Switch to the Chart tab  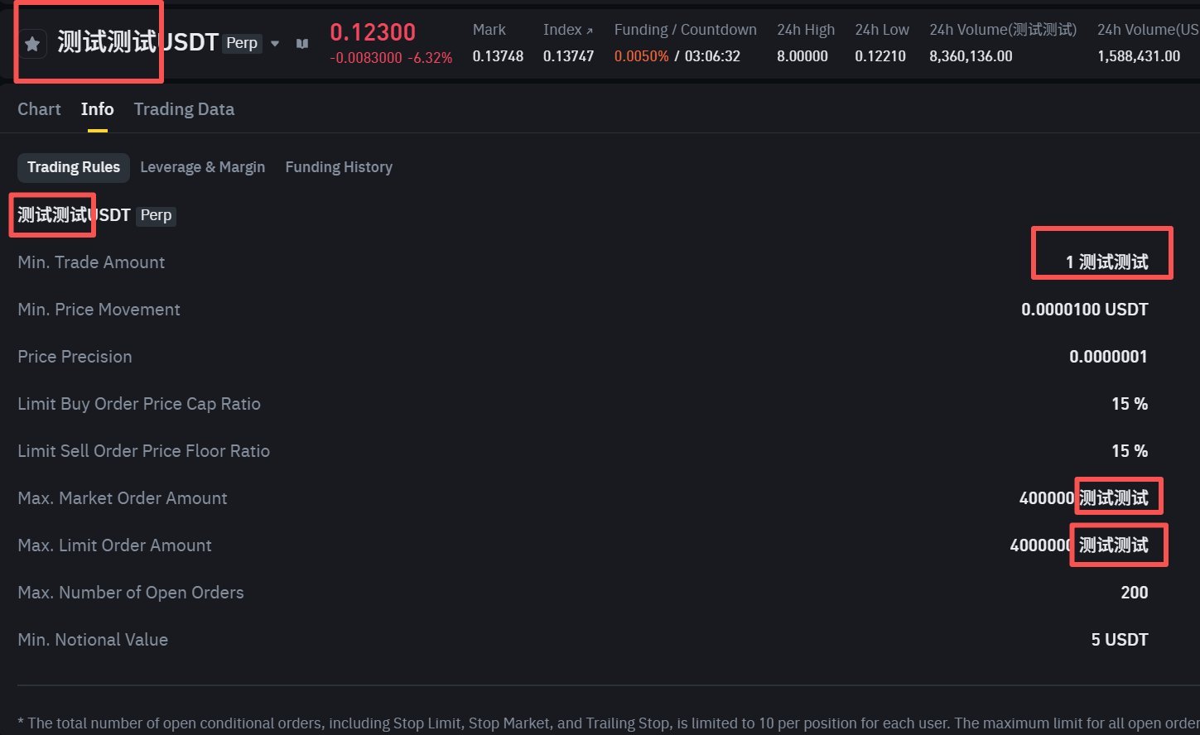[x=39, y=109]
